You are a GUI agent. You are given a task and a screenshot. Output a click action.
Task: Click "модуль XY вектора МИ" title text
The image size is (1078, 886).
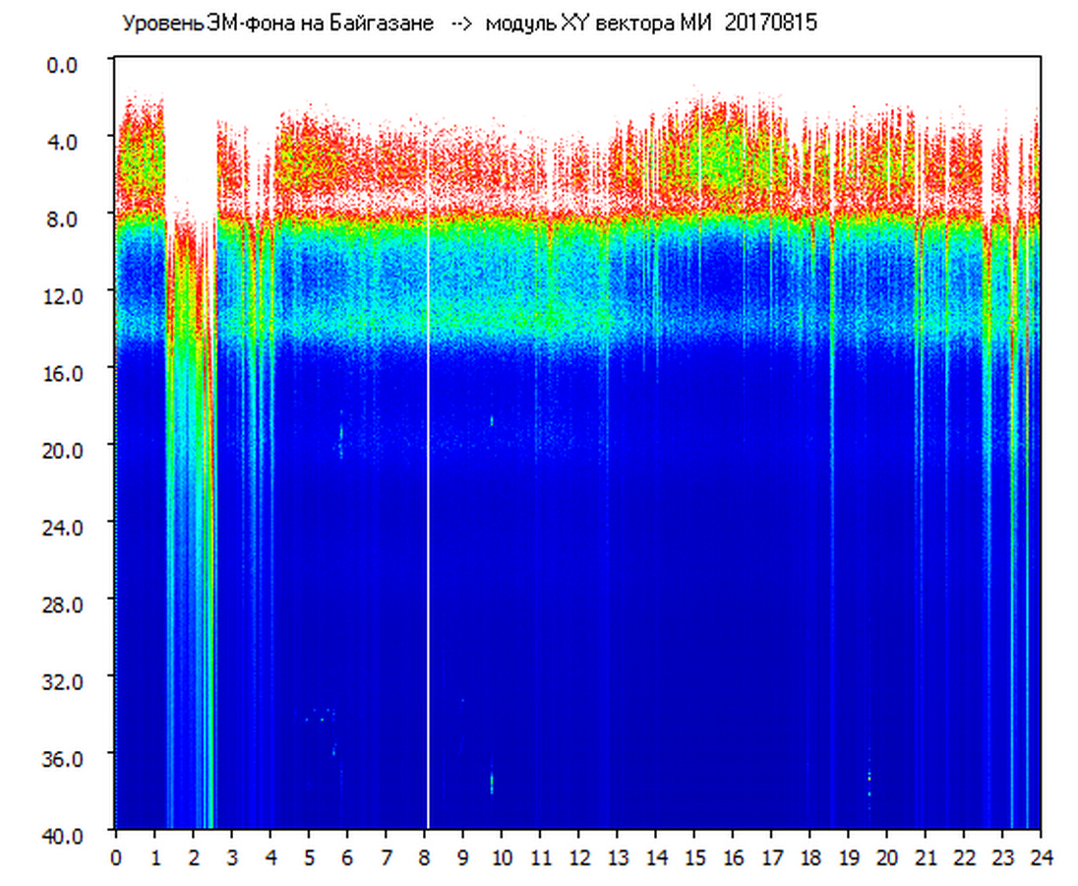(x=599, y=24)
